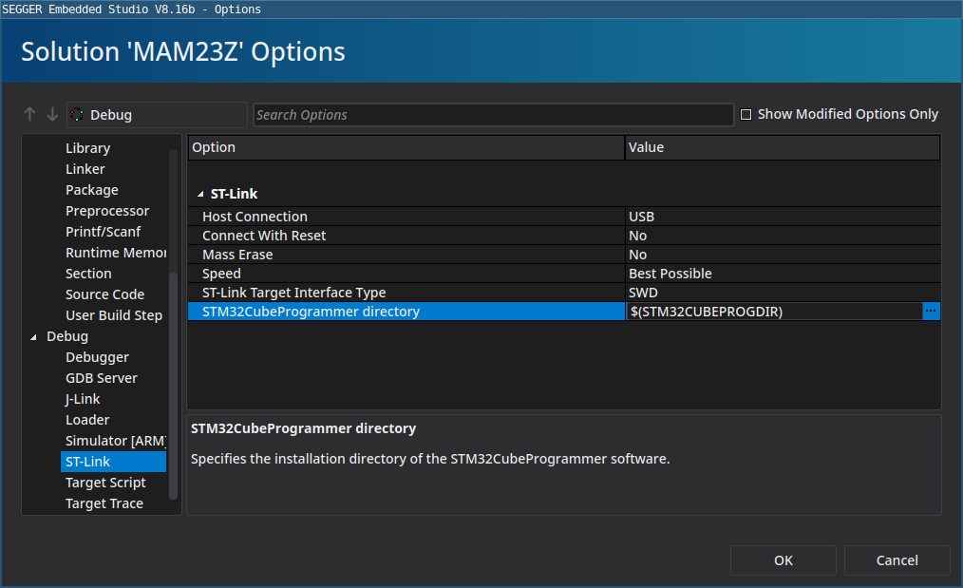This screenshot has height=588, width=963.
Task: Select the Target Script category
Action: (105, 483)
